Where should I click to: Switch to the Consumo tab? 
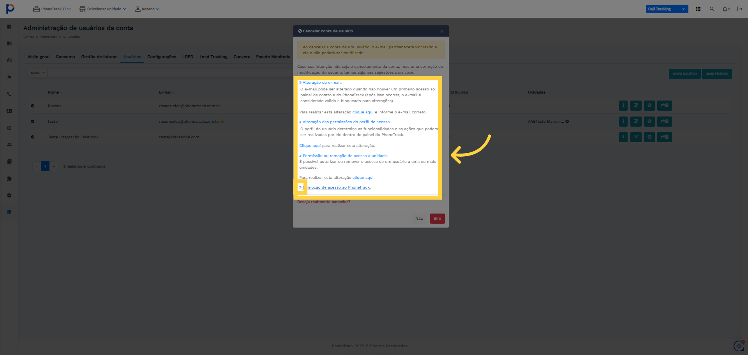pyautogui.click(x=65, y=57)
